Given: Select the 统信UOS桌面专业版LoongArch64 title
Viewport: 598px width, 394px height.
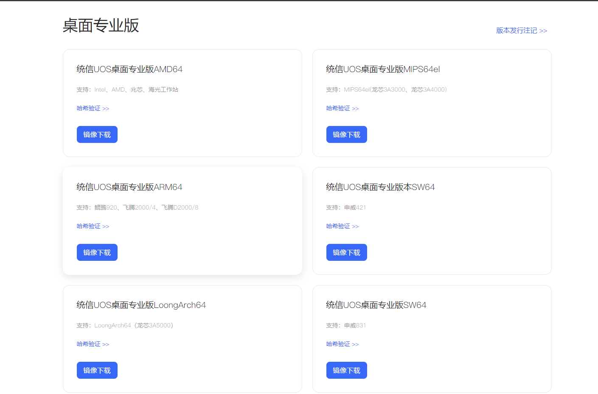Looking at the screenshot, I should (141, 305).
